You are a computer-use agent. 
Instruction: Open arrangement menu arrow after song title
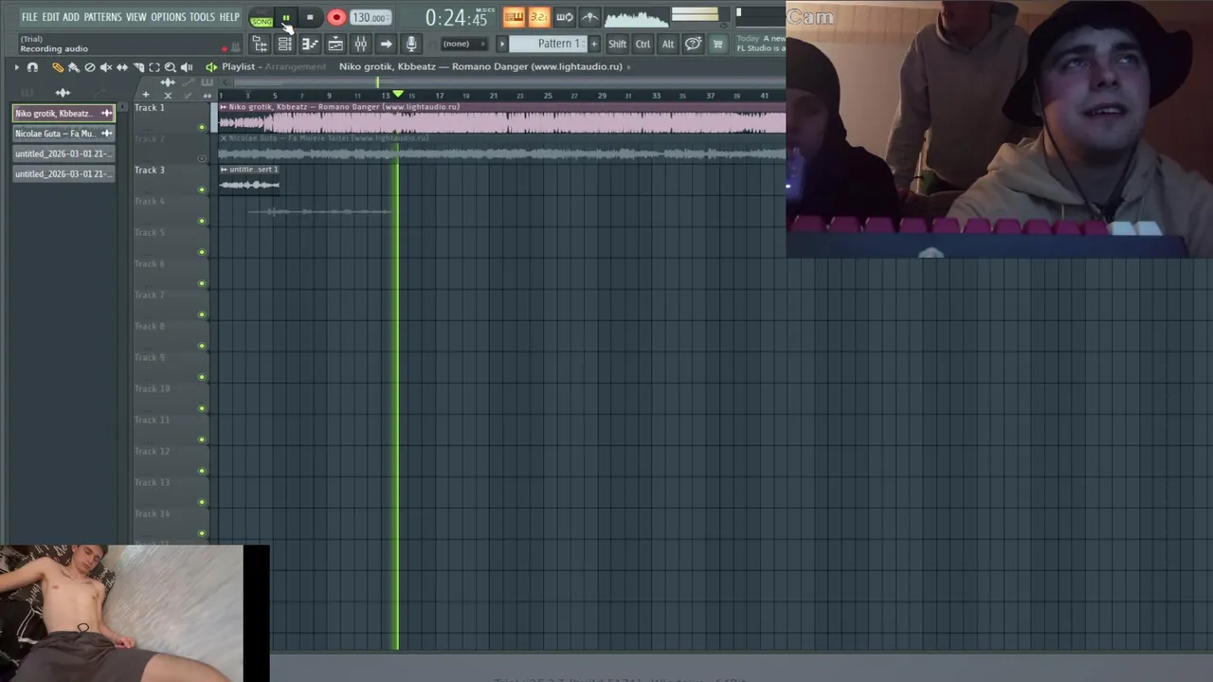tap(628, 67)
